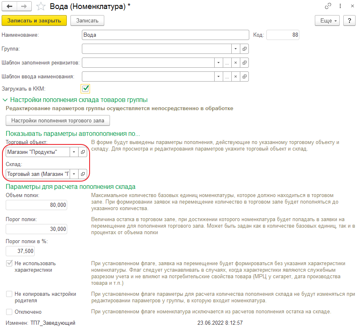Clear the Шаблон заполнения реквизитов field
This screenshot has width=358, height=328.
point(235,63)
